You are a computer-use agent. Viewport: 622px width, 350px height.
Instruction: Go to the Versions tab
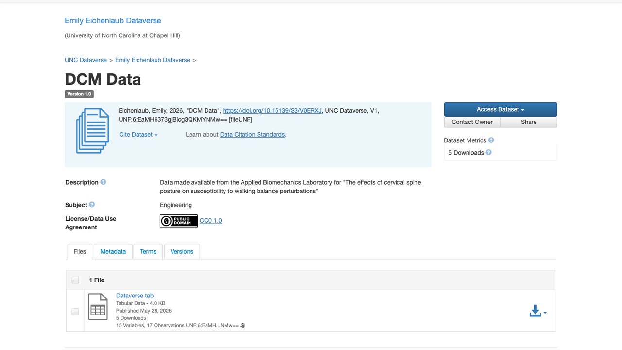(x=182, y=251)
